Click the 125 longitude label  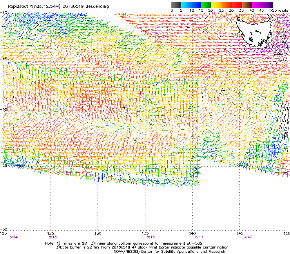click(51, 233)
